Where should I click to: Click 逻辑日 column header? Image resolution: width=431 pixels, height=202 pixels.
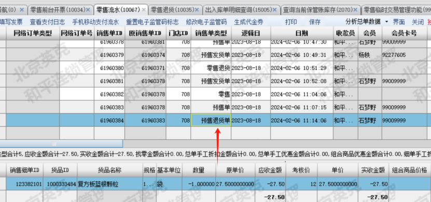click(x=251, y=33)
